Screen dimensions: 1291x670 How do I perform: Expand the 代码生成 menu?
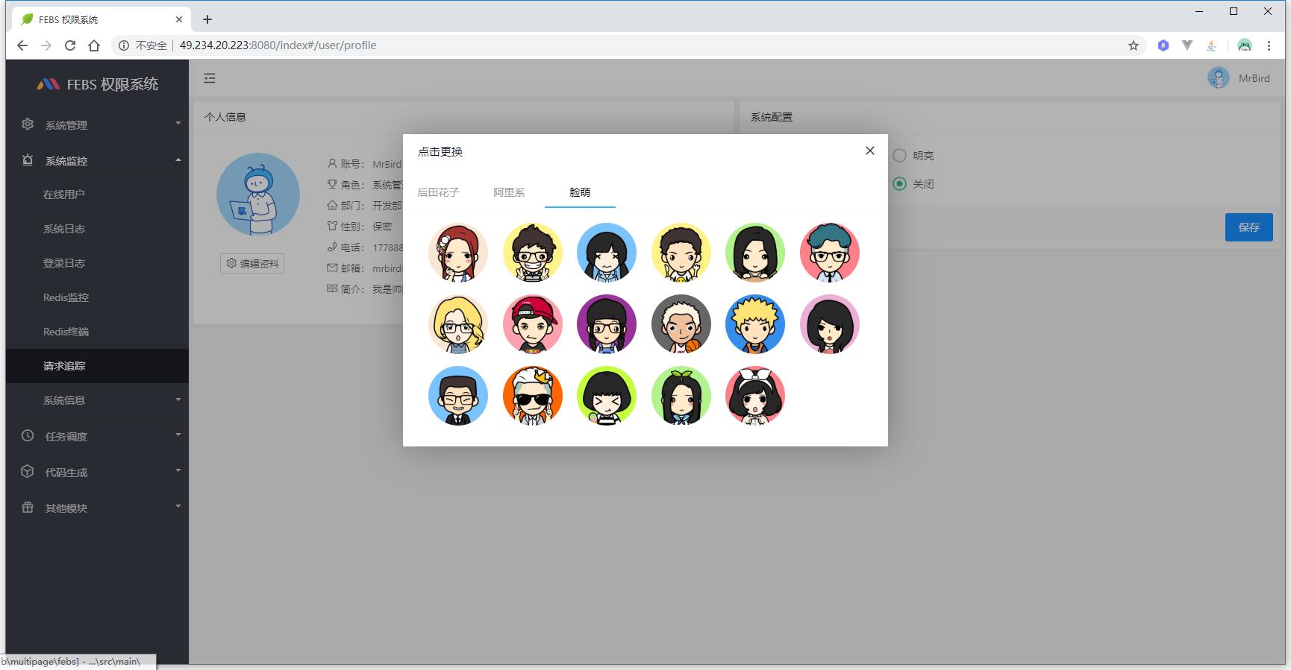tap(98, 472)
